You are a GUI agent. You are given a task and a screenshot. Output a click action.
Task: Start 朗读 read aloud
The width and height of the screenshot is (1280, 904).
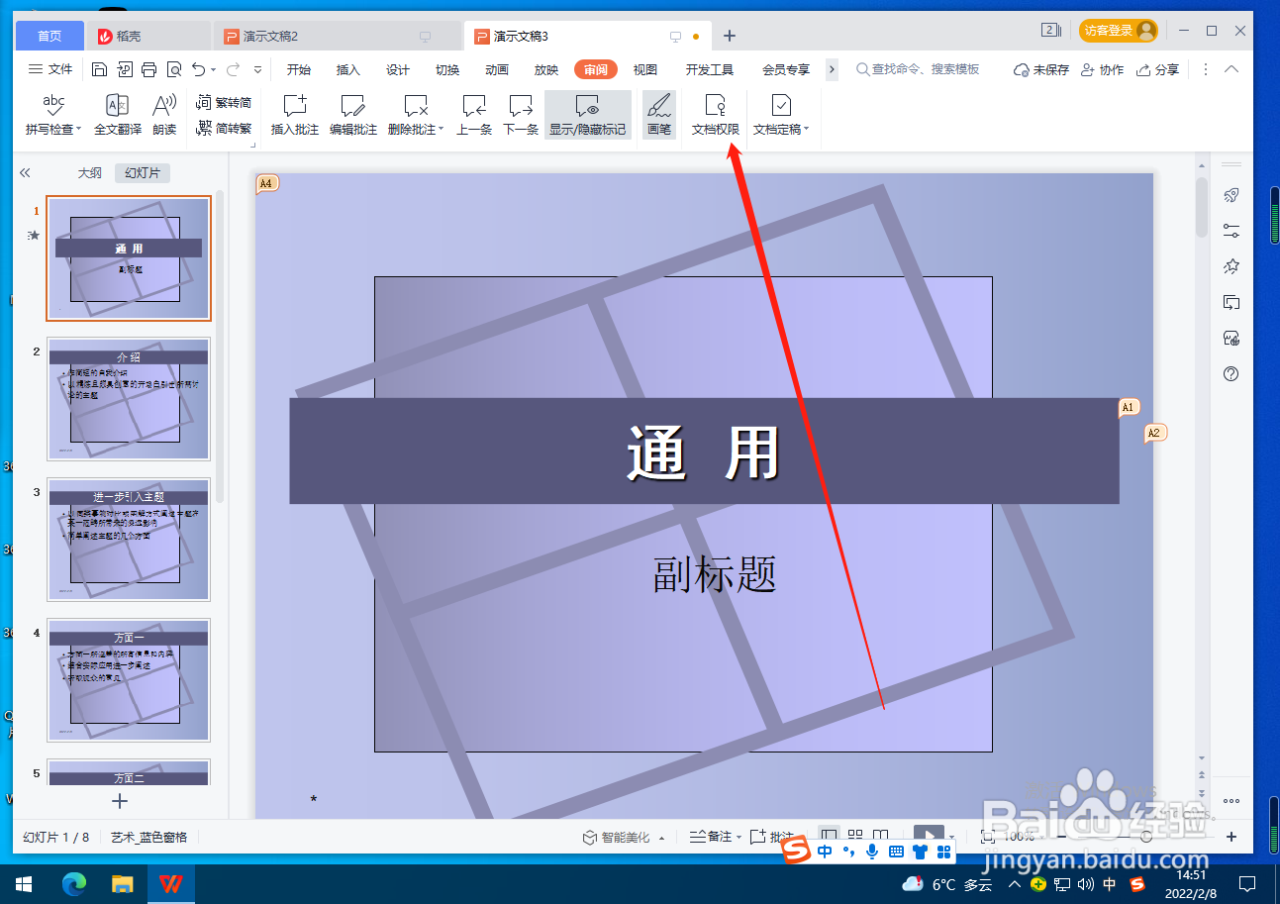[164, 114]
